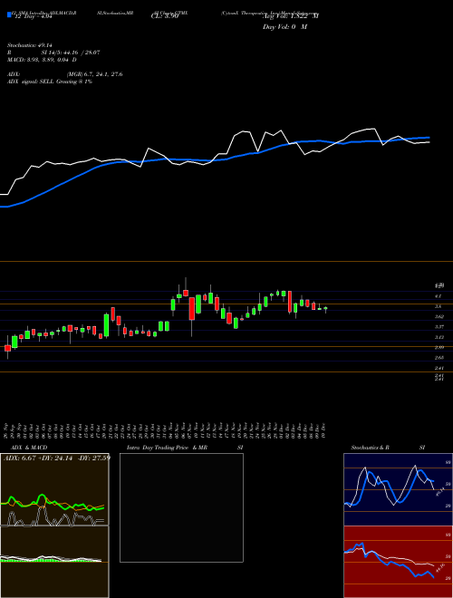Viewport: 453px width, 598px height.
Task: Select the '(MGR) 6.7, 24.1, 27.6' values
Action: pos(95,74)
